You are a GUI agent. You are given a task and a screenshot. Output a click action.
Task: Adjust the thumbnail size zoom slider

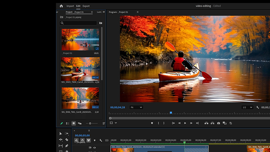90,123
